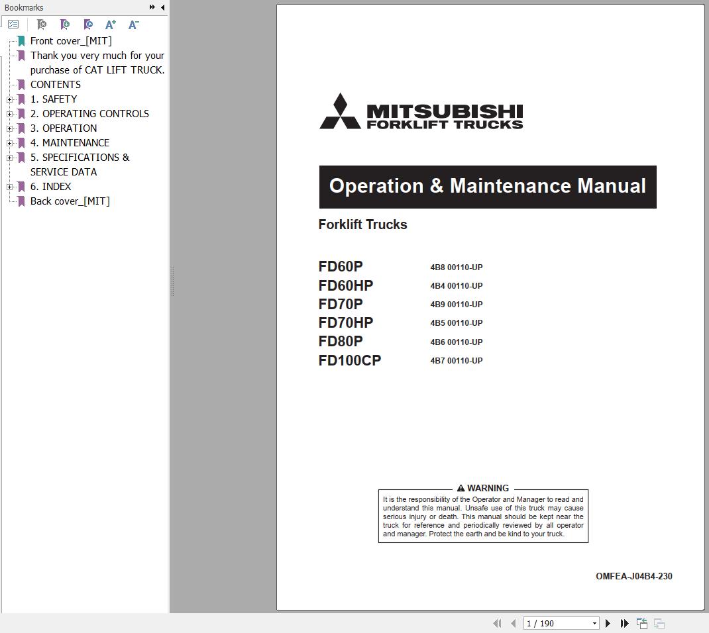Viewport: 709px width, 633px height.
Task: Click the Bookmarks panel title
Action: [24, 8]
